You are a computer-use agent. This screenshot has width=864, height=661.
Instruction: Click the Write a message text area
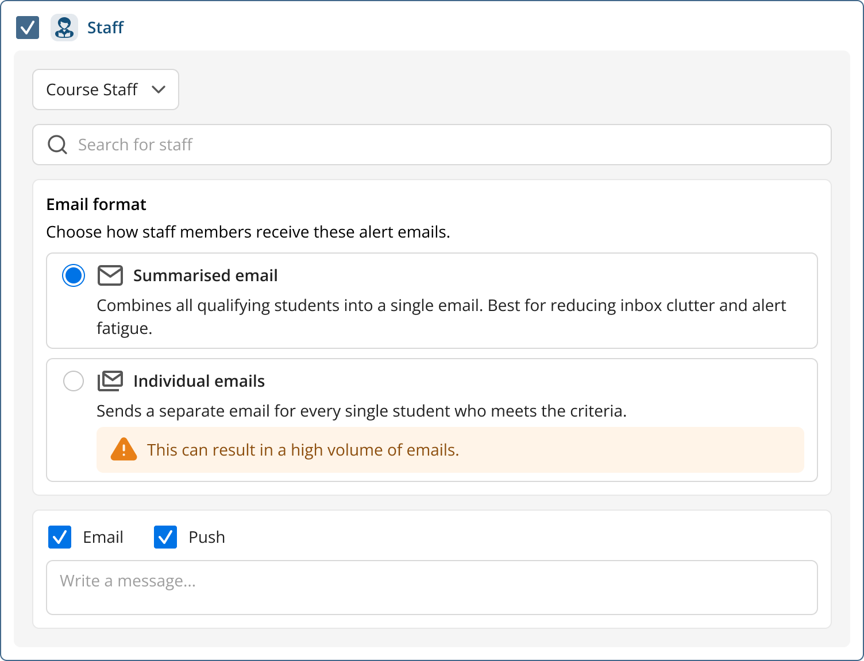point(432,588)
